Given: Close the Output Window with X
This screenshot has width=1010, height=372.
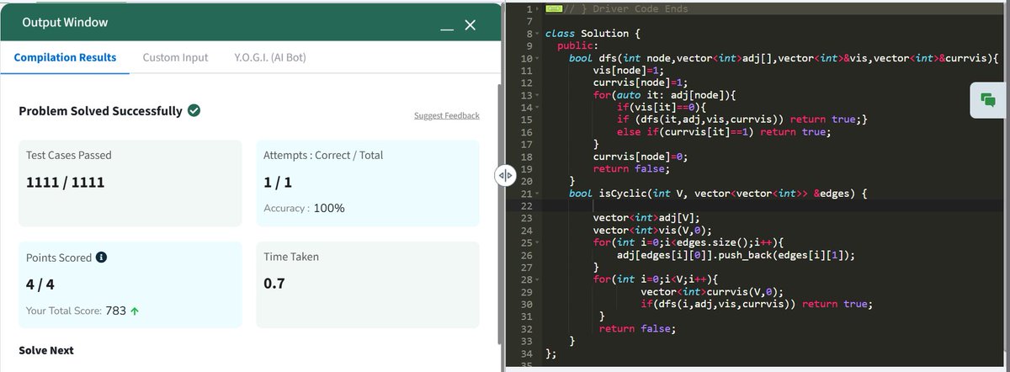Looking at the screenshot, I should pos(470,27).
